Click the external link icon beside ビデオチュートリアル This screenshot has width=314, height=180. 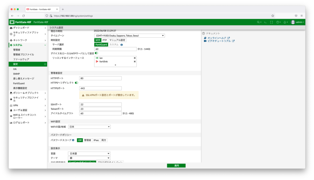[x=233, y=41]
